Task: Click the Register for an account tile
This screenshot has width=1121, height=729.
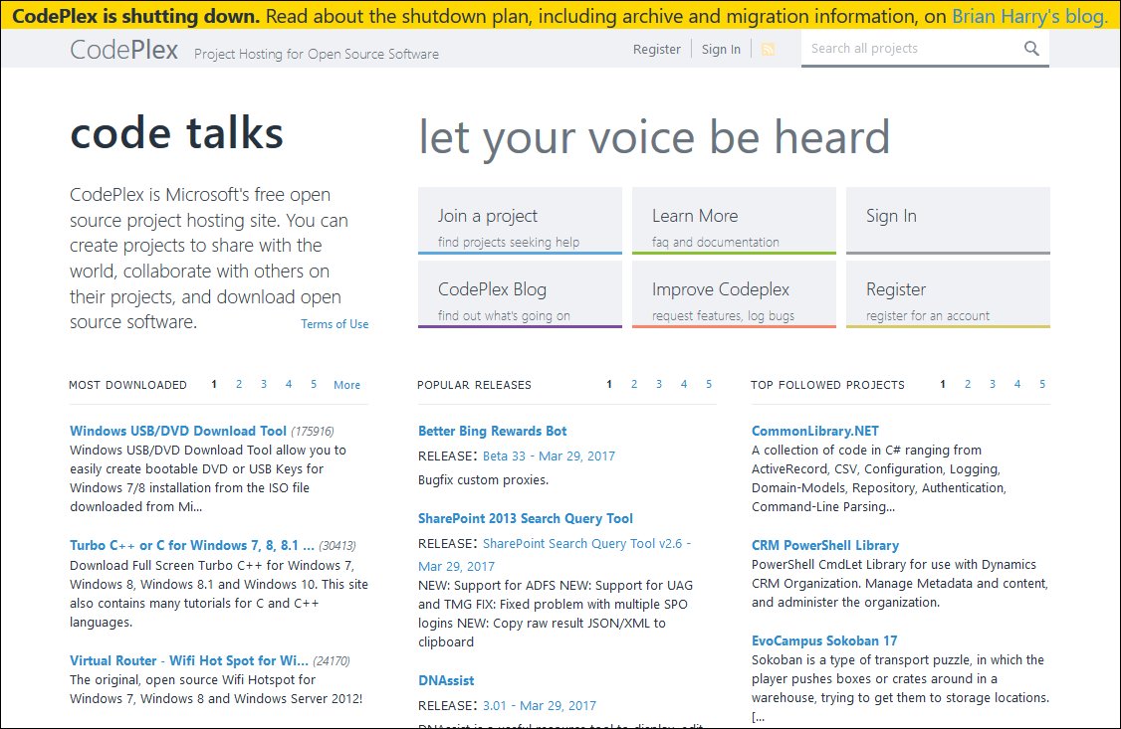Action: [x=948, y=294]
